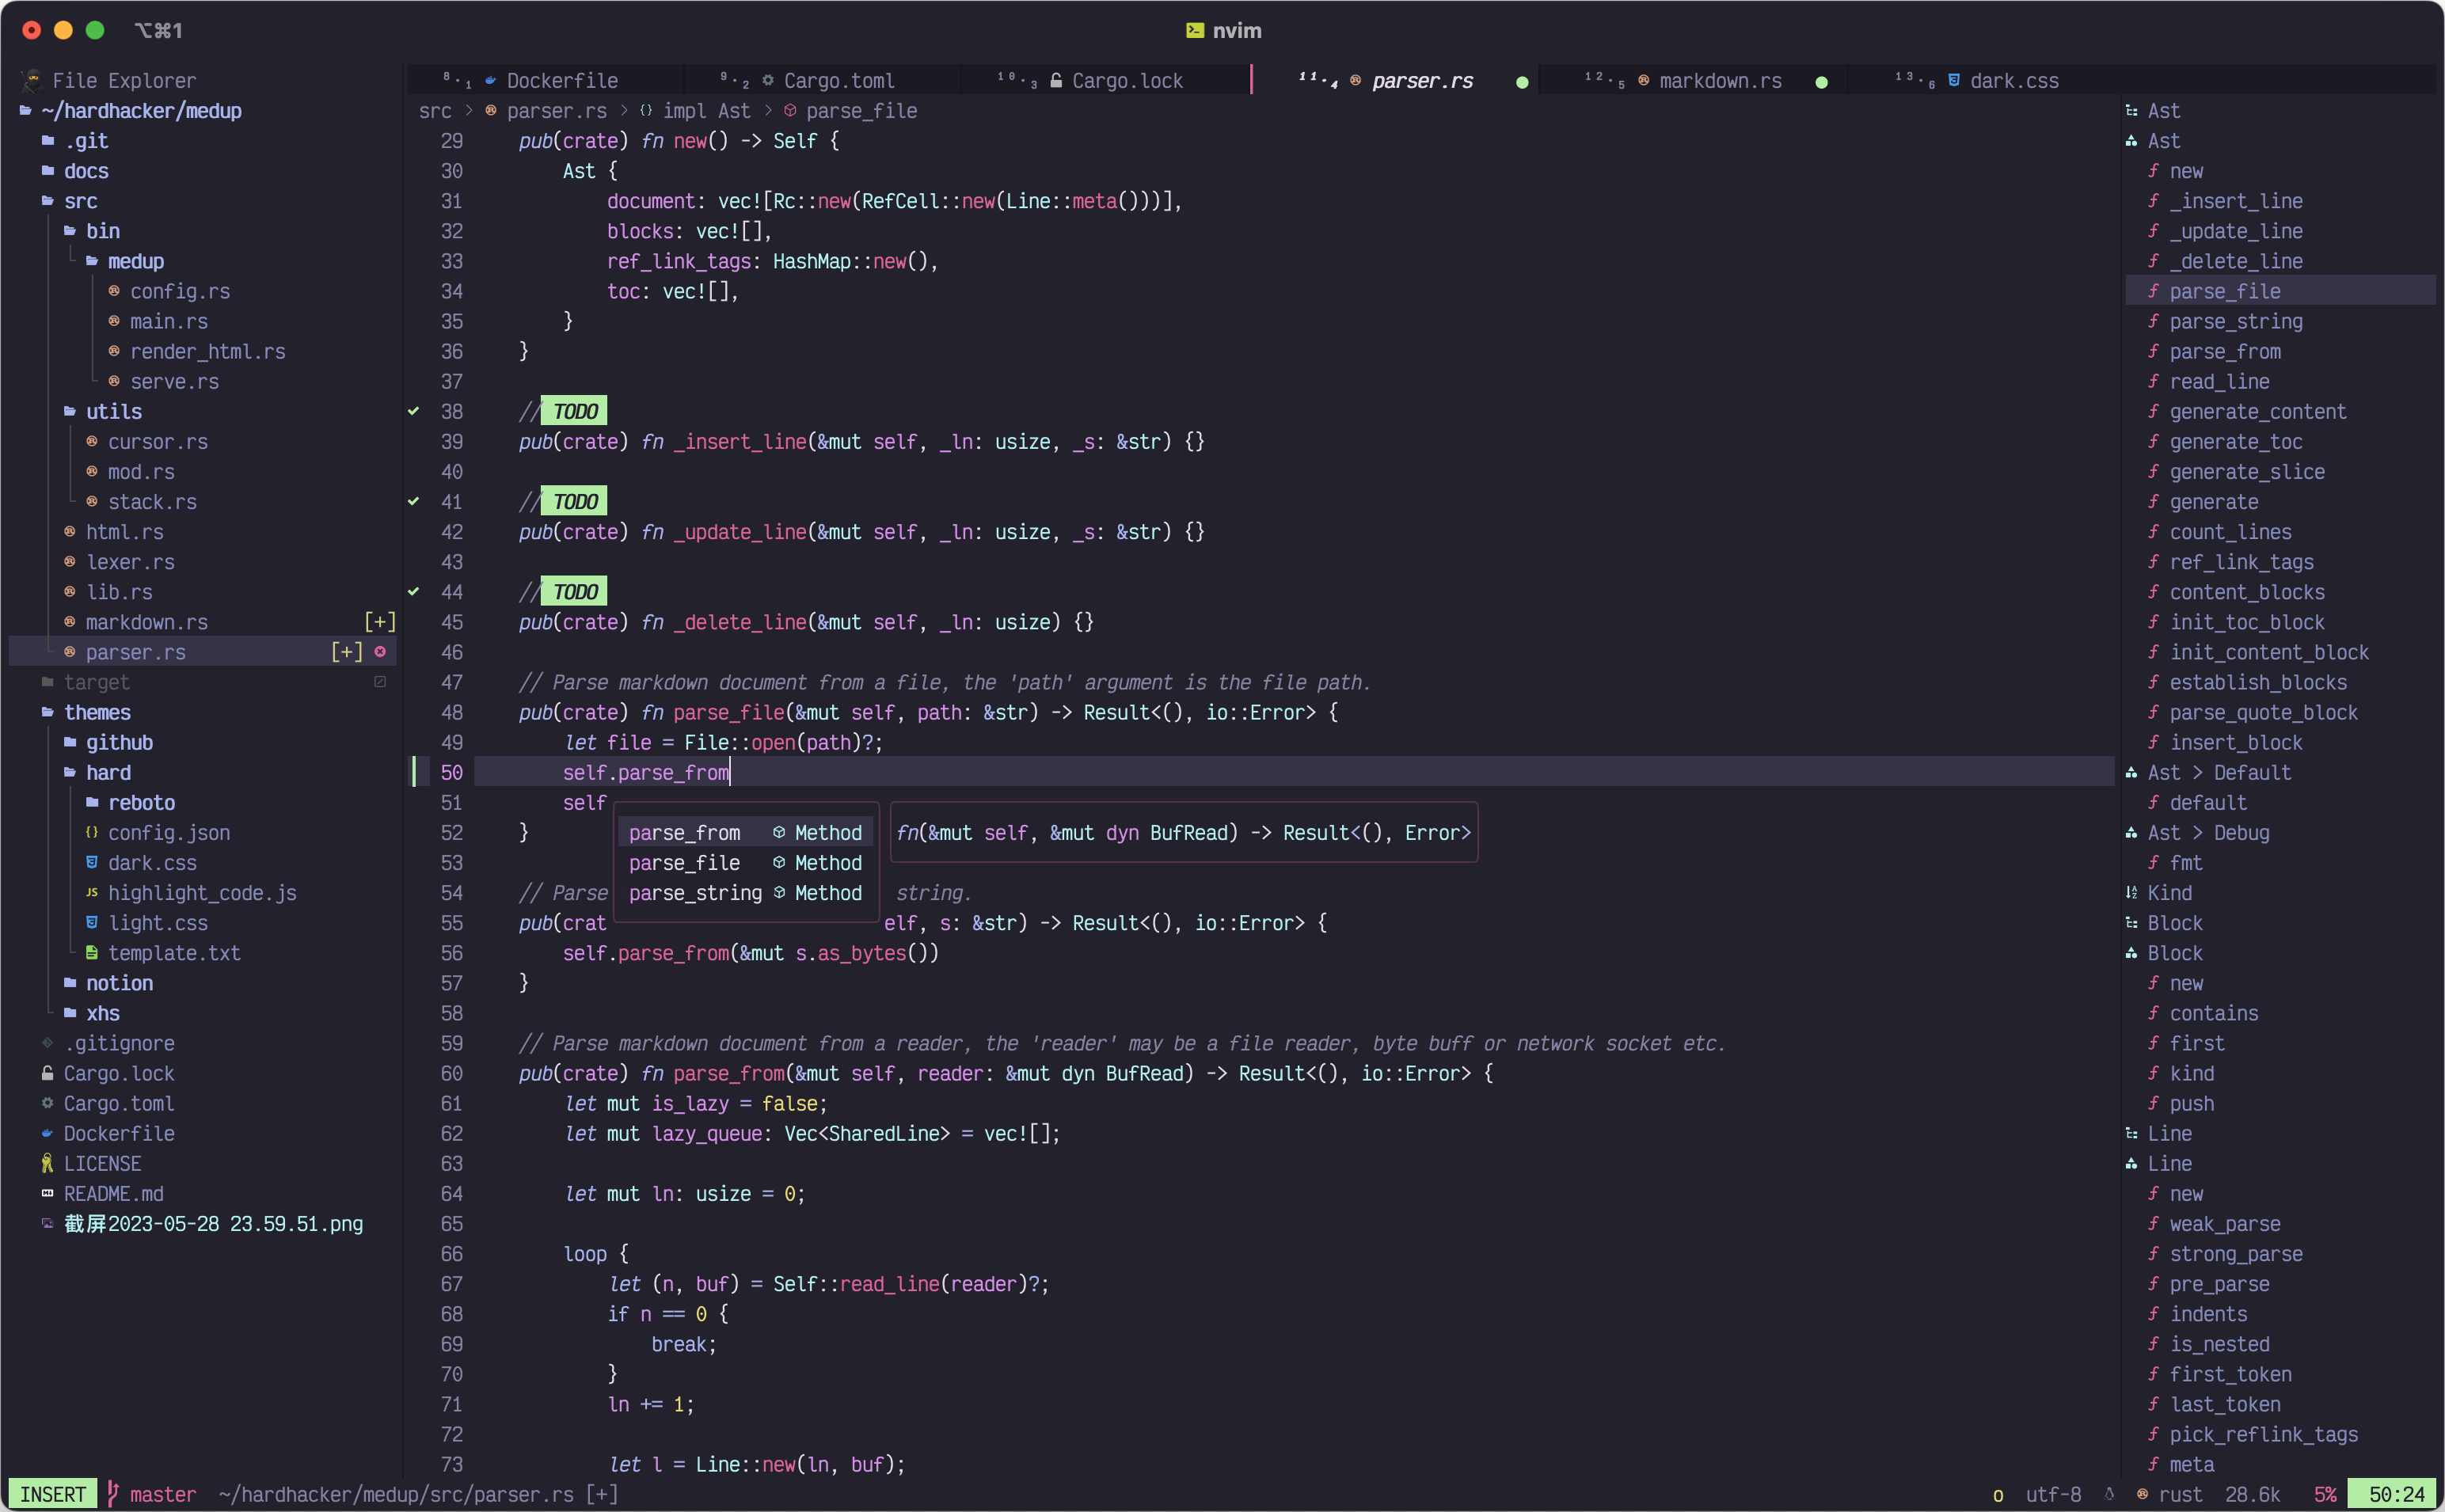Click the CSS icon on the dark.css tab
Screen dimensions: 2445x1512
coord(1953,80)
